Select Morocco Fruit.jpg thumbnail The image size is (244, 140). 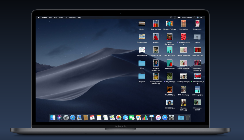coord(170,24)
